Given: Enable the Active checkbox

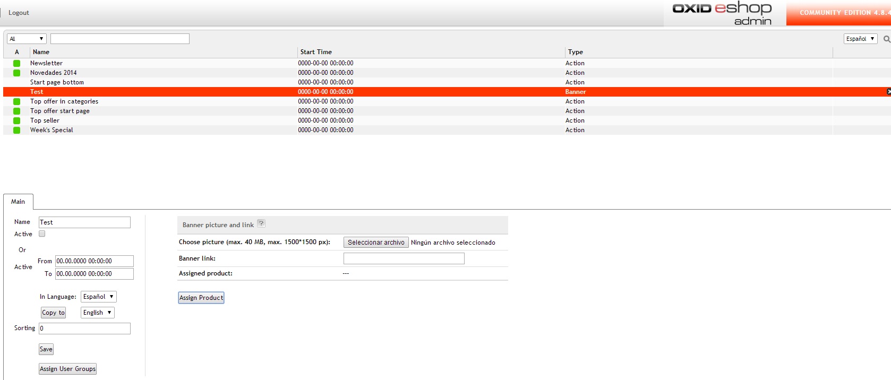Looking at the screenshot, I should click(42, 234).
